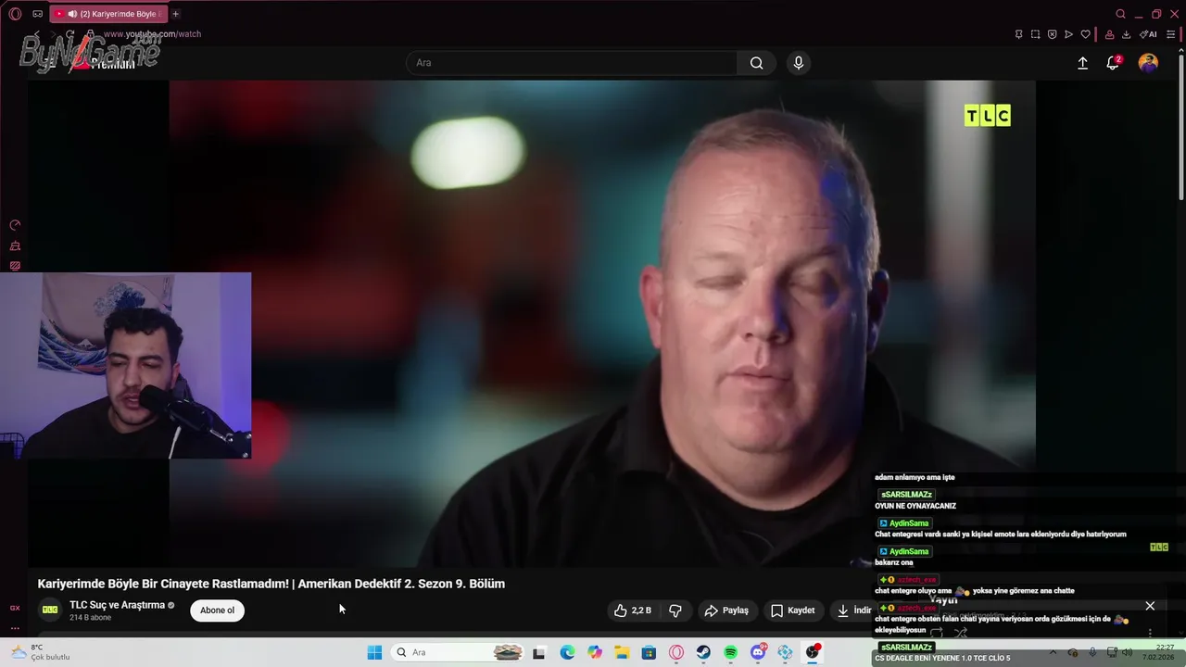Open a new browser tab
Screen dimensions: 1186x667
(x=175, y=14)
